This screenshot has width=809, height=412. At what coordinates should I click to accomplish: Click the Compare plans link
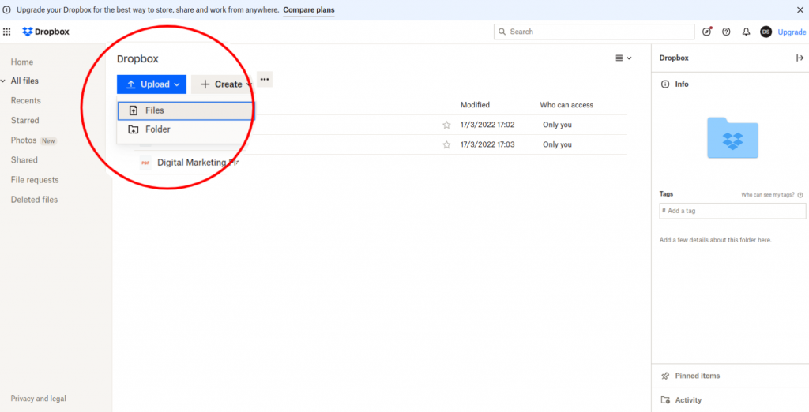[309, 10]
